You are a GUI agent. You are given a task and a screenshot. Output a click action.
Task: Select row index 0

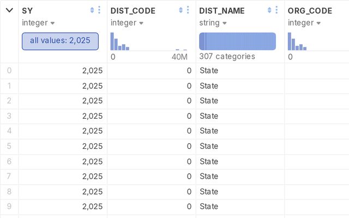point(9,71)
